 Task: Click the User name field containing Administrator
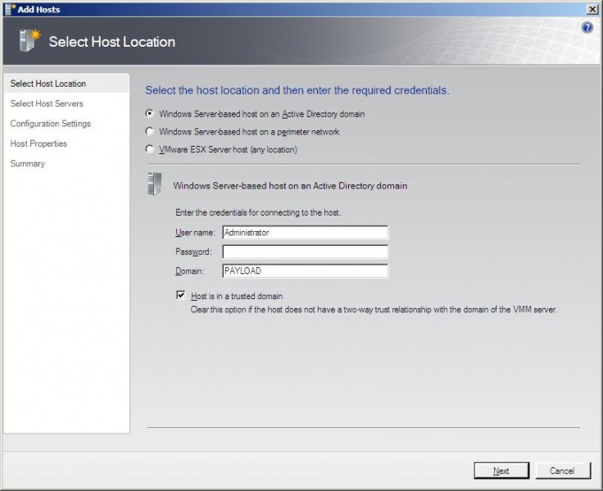[305, 233]
